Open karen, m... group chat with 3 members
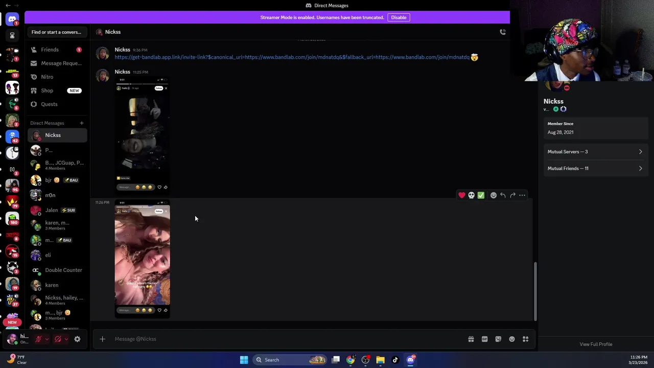 point(57,225)
